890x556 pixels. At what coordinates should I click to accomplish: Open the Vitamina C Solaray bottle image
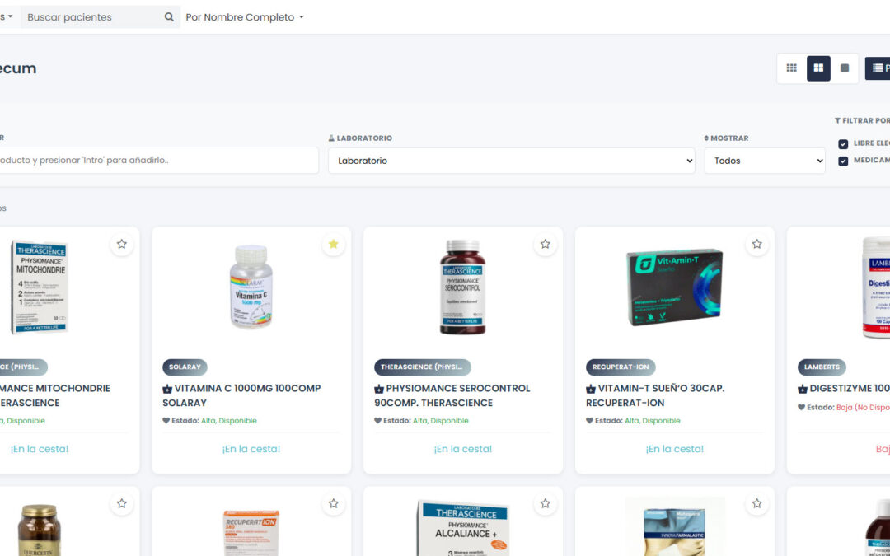pyautogui.click(x=251, y=287)
